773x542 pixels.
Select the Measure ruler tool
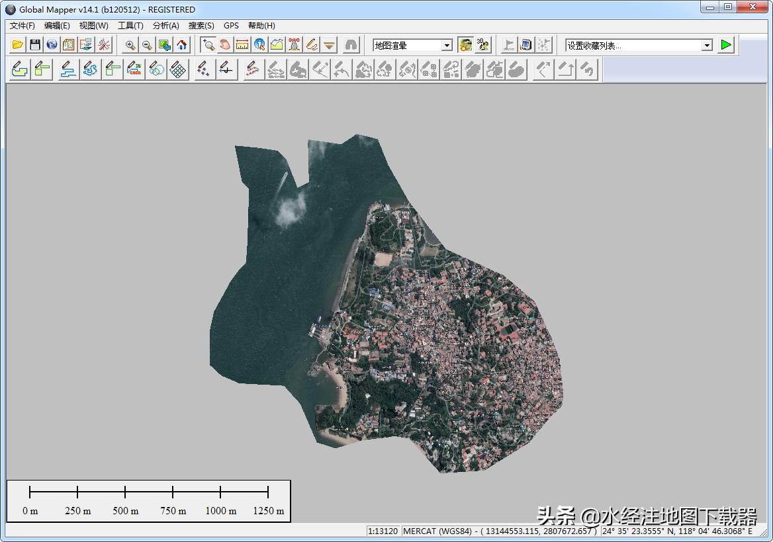(x=242, y=45)
